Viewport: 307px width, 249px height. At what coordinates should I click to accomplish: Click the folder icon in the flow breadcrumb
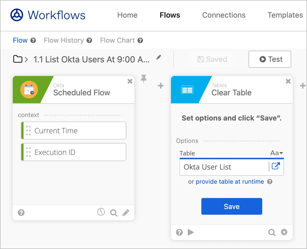18,59
